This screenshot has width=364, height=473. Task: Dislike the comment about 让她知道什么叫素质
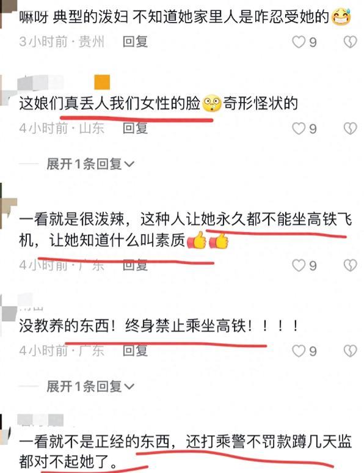tap(350, 265)
